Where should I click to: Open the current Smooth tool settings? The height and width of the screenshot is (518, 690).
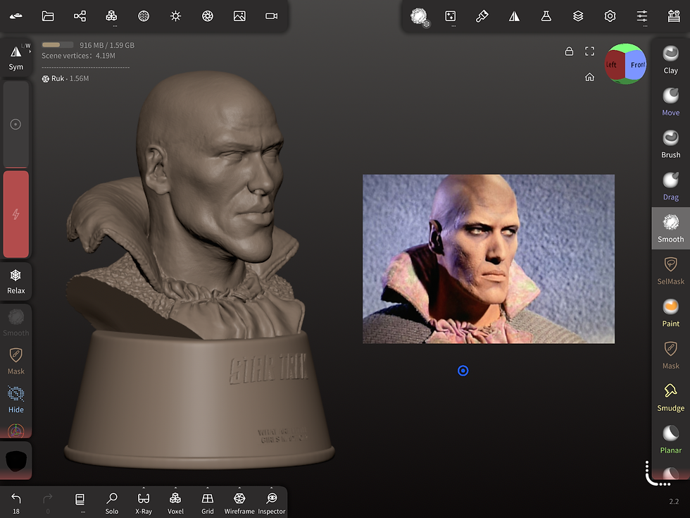[420, 17]
